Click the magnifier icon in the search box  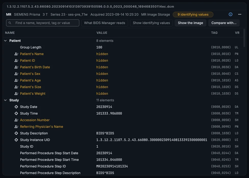pos(10,23)
